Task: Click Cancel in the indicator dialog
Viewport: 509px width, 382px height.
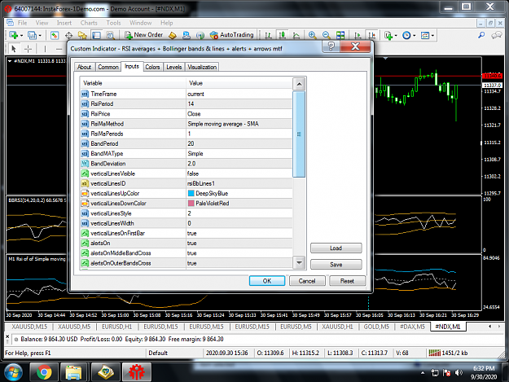Action: [x=307, y=281]
